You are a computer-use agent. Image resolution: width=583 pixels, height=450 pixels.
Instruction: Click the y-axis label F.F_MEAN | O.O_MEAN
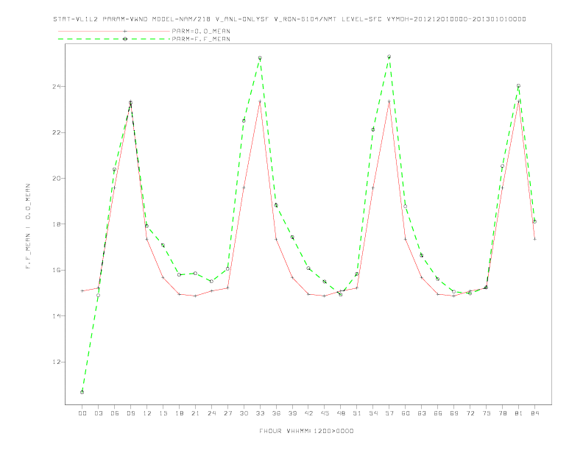click(x=28, y=226)
